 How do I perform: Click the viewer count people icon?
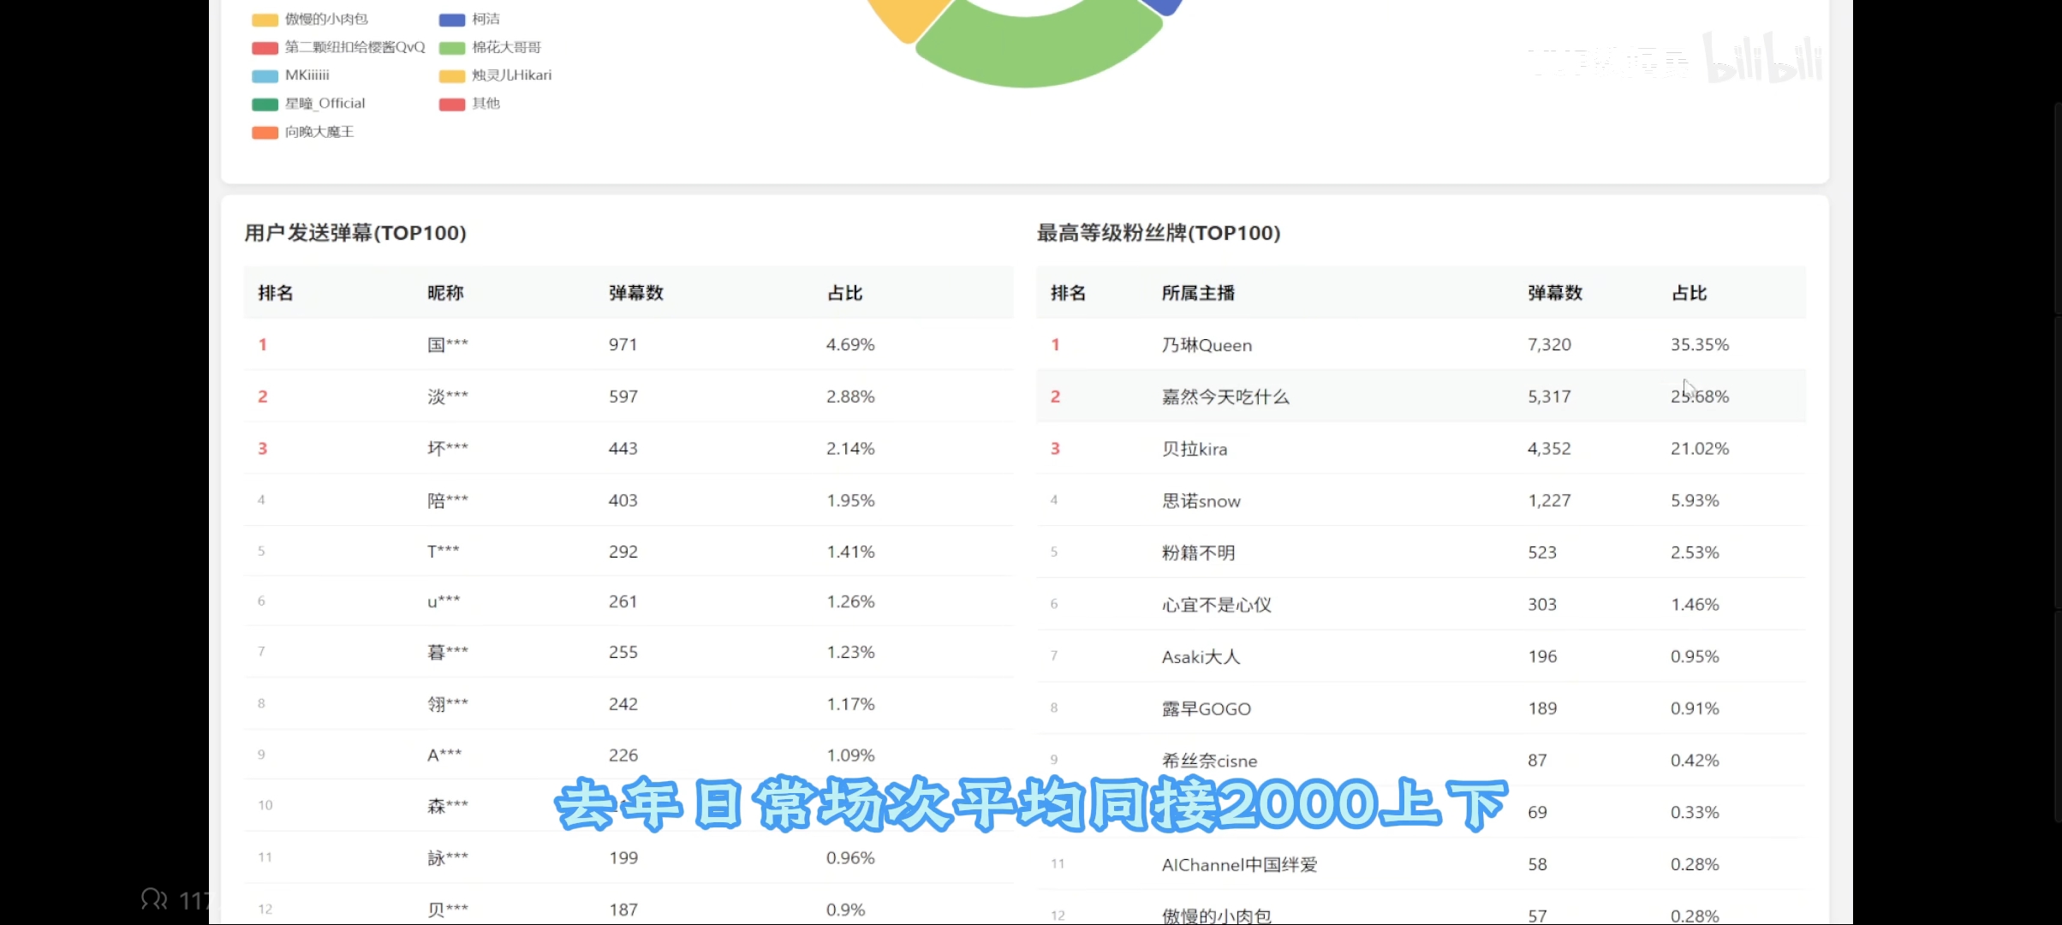tap(154, 899)
